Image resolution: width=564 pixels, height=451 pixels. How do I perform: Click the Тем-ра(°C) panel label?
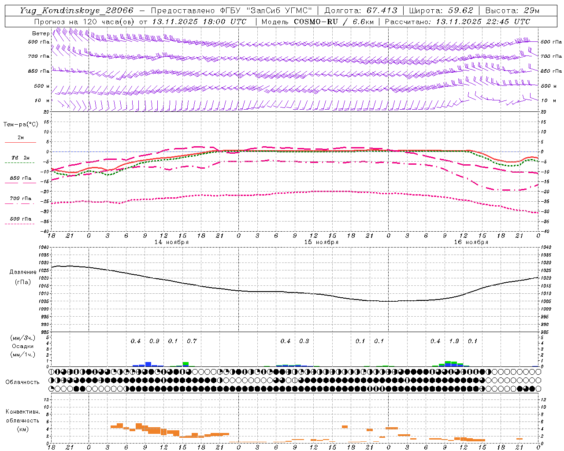[x=21, y=124]
